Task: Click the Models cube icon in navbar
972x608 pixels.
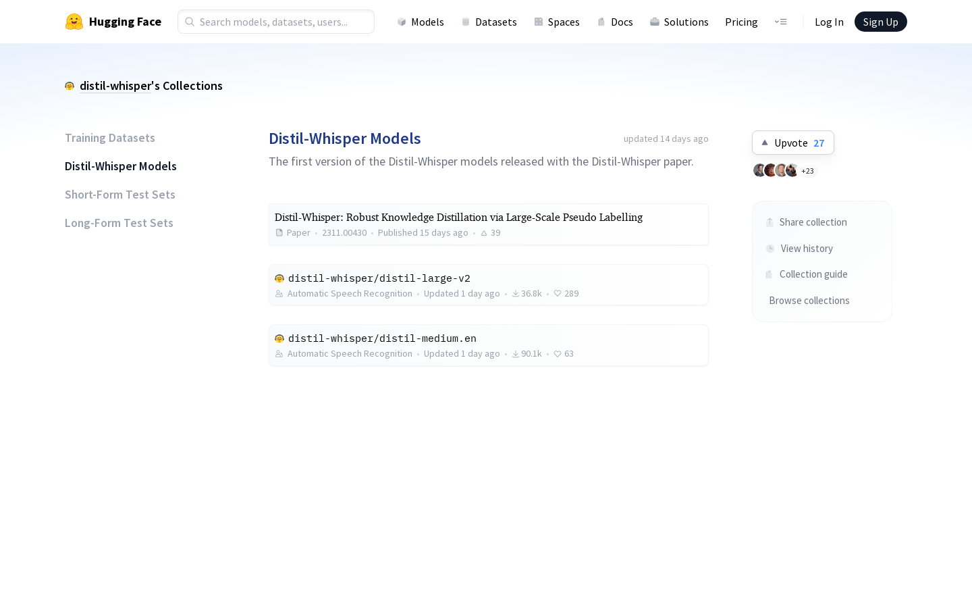Action: pyautogui.click(x=402, y=22)
